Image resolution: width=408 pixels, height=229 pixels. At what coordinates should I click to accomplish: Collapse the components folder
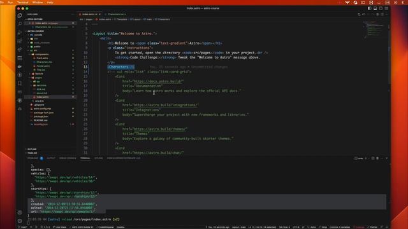point(41,54)
